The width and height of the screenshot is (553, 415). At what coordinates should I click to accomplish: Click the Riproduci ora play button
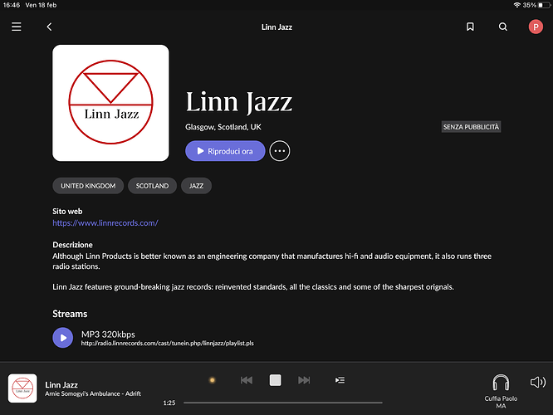point(225,151)
